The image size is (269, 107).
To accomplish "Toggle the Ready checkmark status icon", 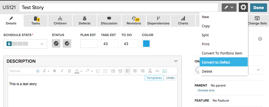I will (x=67, y=43).
